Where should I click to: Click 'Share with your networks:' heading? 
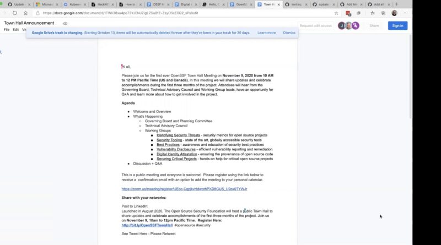pos(144,198)
